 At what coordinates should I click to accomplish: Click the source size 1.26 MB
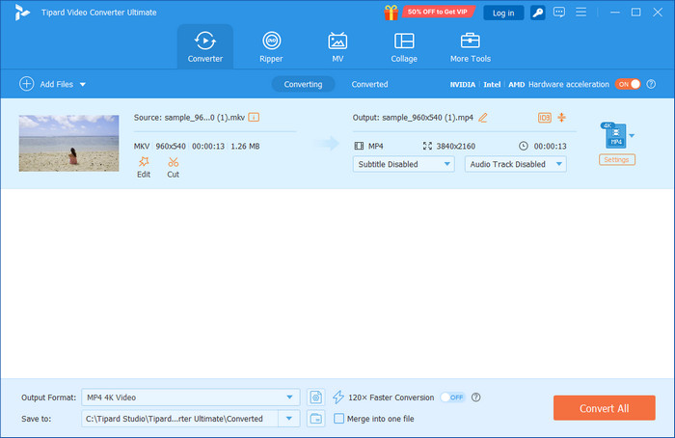click(x=245, y=146)
